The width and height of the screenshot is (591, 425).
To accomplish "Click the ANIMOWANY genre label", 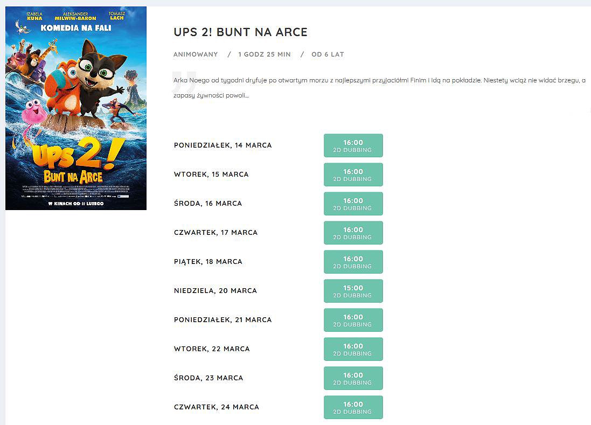I will 196,54.
